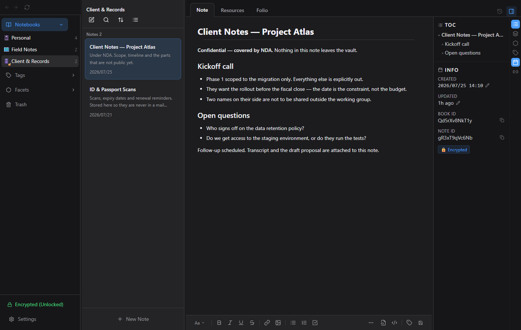Toggle the layers section icon
The image size is (521, 330).
tap(516, 34)
